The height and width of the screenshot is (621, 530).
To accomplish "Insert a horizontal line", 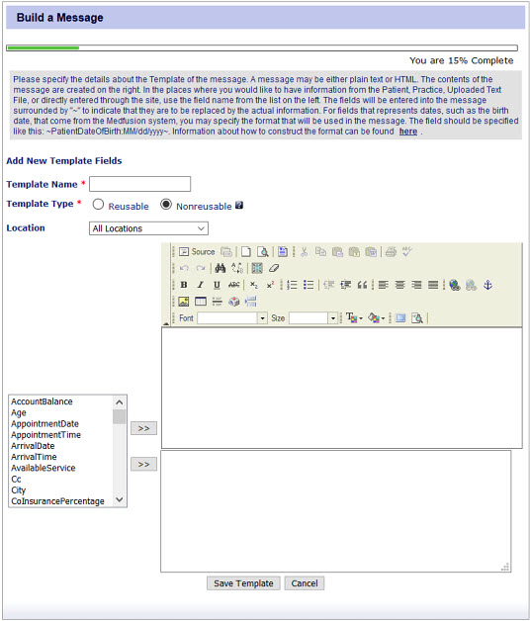I will tap(218, 302).
